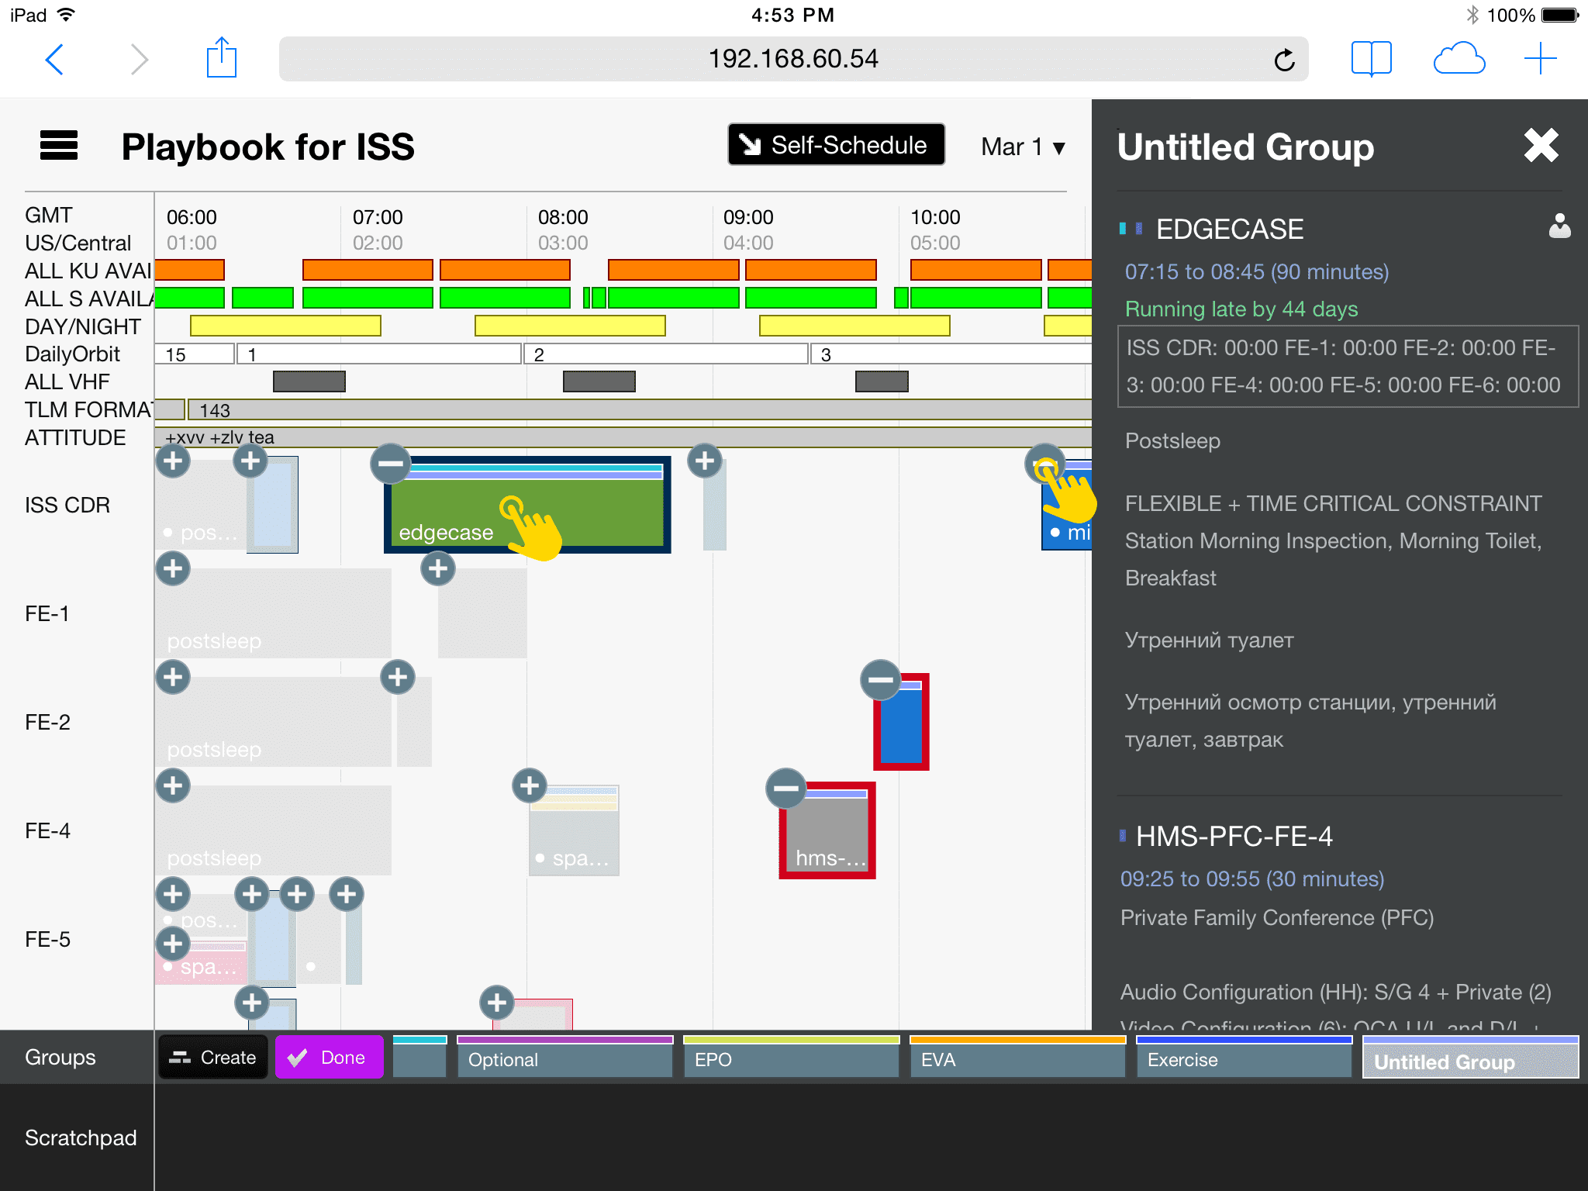
Task: Open the hamburger menu beside Playbook title
Action: coord(59,145)
